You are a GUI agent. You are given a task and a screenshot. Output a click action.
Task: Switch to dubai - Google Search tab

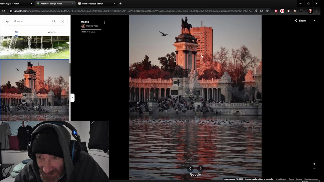click(96, 4)
